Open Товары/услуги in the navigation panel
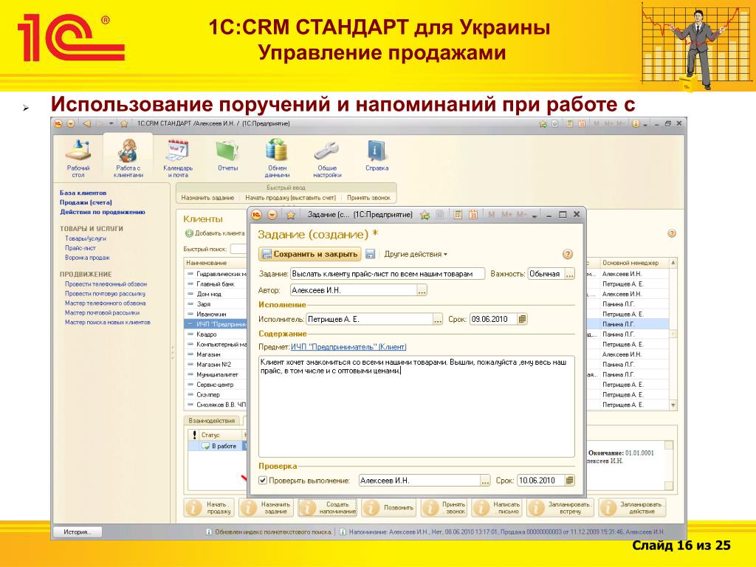Image resolution: width=756 pixels, height=567 pixels. pyautogui.click(x=86, y=238)
